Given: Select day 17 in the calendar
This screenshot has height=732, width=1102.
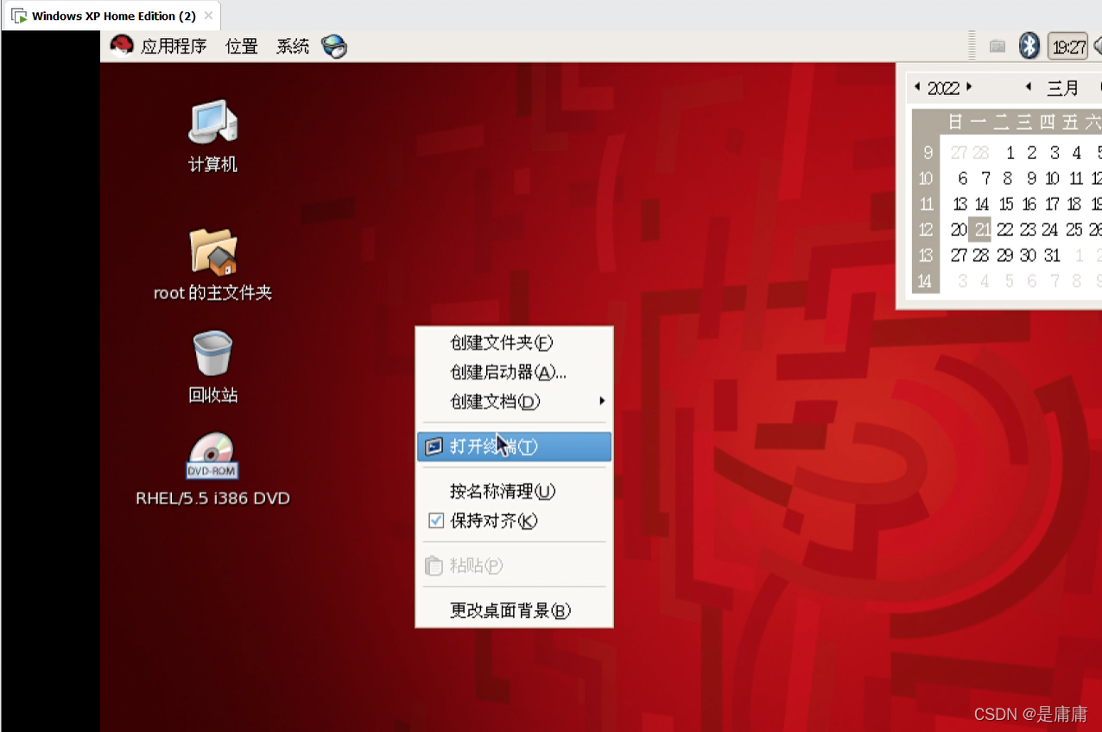Looking at the screenshot, I should tap(1052, 205).
